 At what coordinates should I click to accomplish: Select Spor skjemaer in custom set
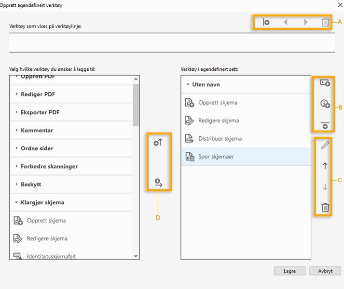tap(216, 157)
